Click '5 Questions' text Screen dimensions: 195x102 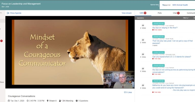(83, 101)
